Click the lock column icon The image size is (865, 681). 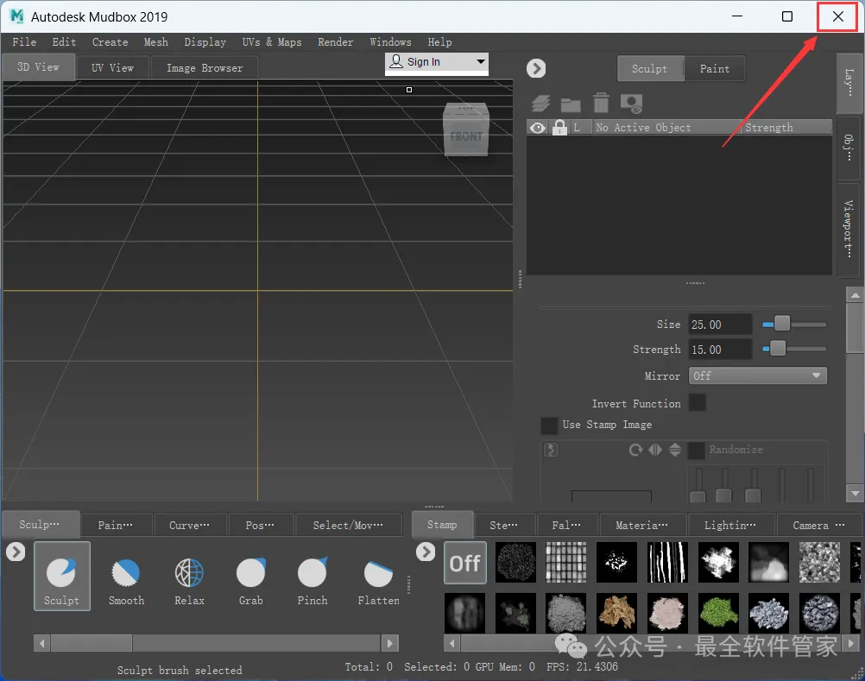(x=559, y=128)
